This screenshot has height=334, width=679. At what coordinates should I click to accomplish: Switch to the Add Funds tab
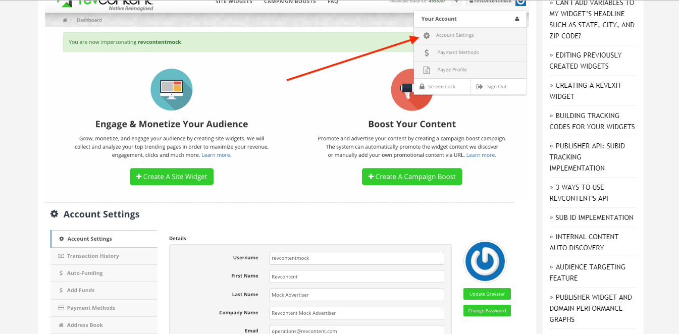click(104, 290)
